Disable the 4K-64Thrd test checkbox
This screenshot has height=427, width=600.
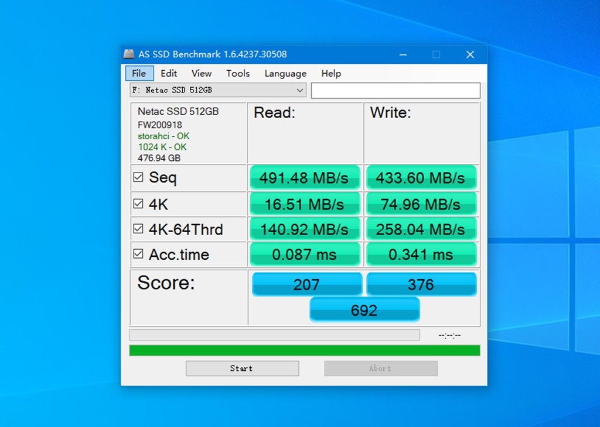[138, 229]
